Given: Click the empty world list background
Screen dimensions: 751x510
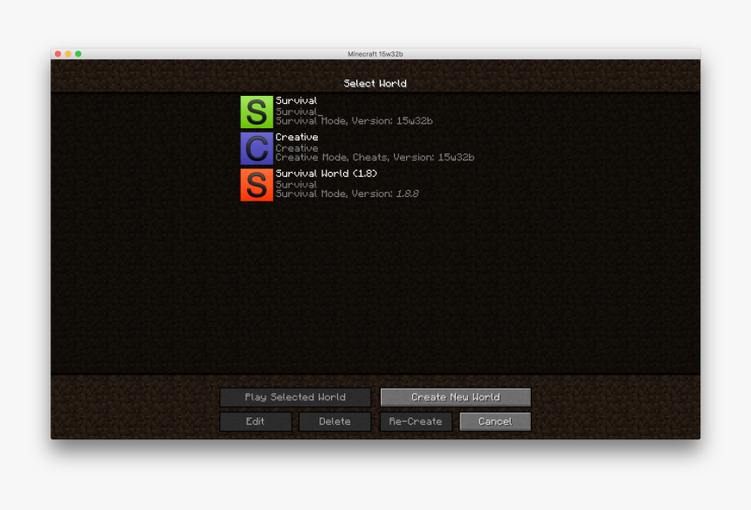Looking at the screenshot, I should [375, 288].
